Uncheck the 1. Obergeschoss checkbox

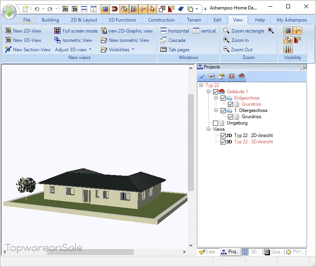(223, 111)
